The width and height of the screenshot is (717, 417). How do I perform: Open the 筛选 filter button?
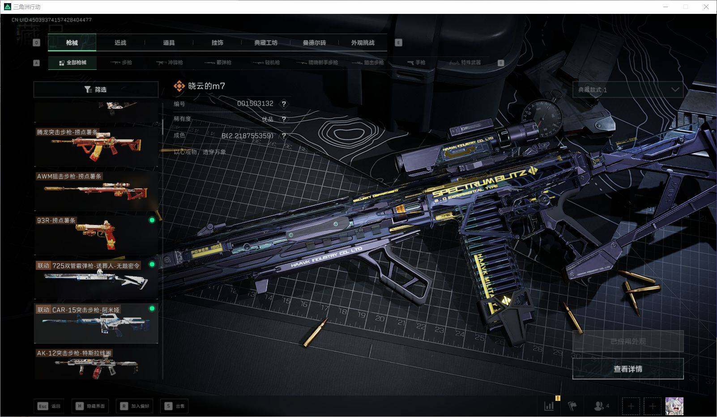point(96,89)
